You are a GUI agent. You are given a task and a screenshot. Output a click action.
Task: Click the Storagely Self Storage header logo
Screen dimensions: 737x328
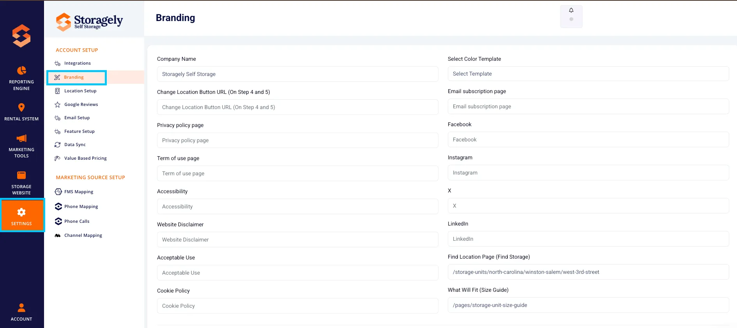(90, 21)
